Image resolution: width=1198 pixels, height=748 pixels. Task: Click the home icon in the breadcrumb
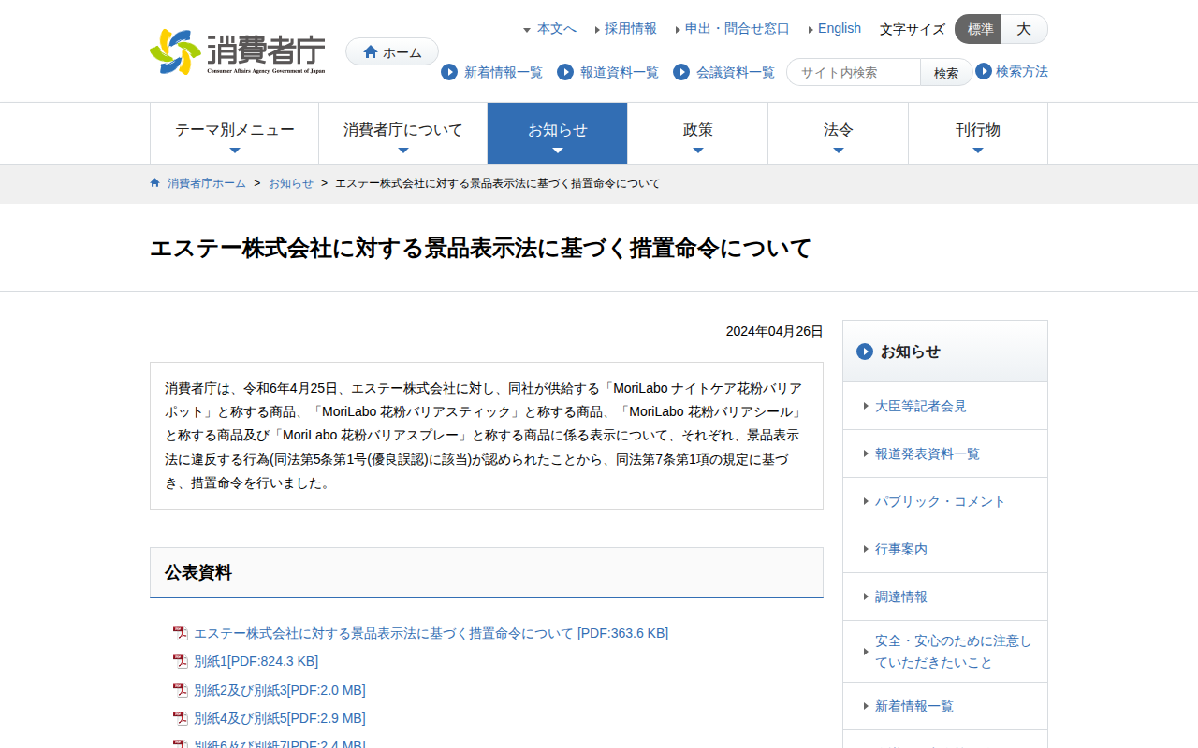point(155,183)
